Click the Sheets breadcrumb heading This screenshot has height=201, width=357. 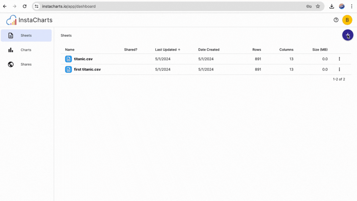(x=66, y=36)
